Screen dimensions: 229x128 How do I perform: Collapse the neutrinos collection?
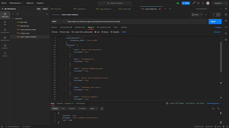[x=13, y=18]
